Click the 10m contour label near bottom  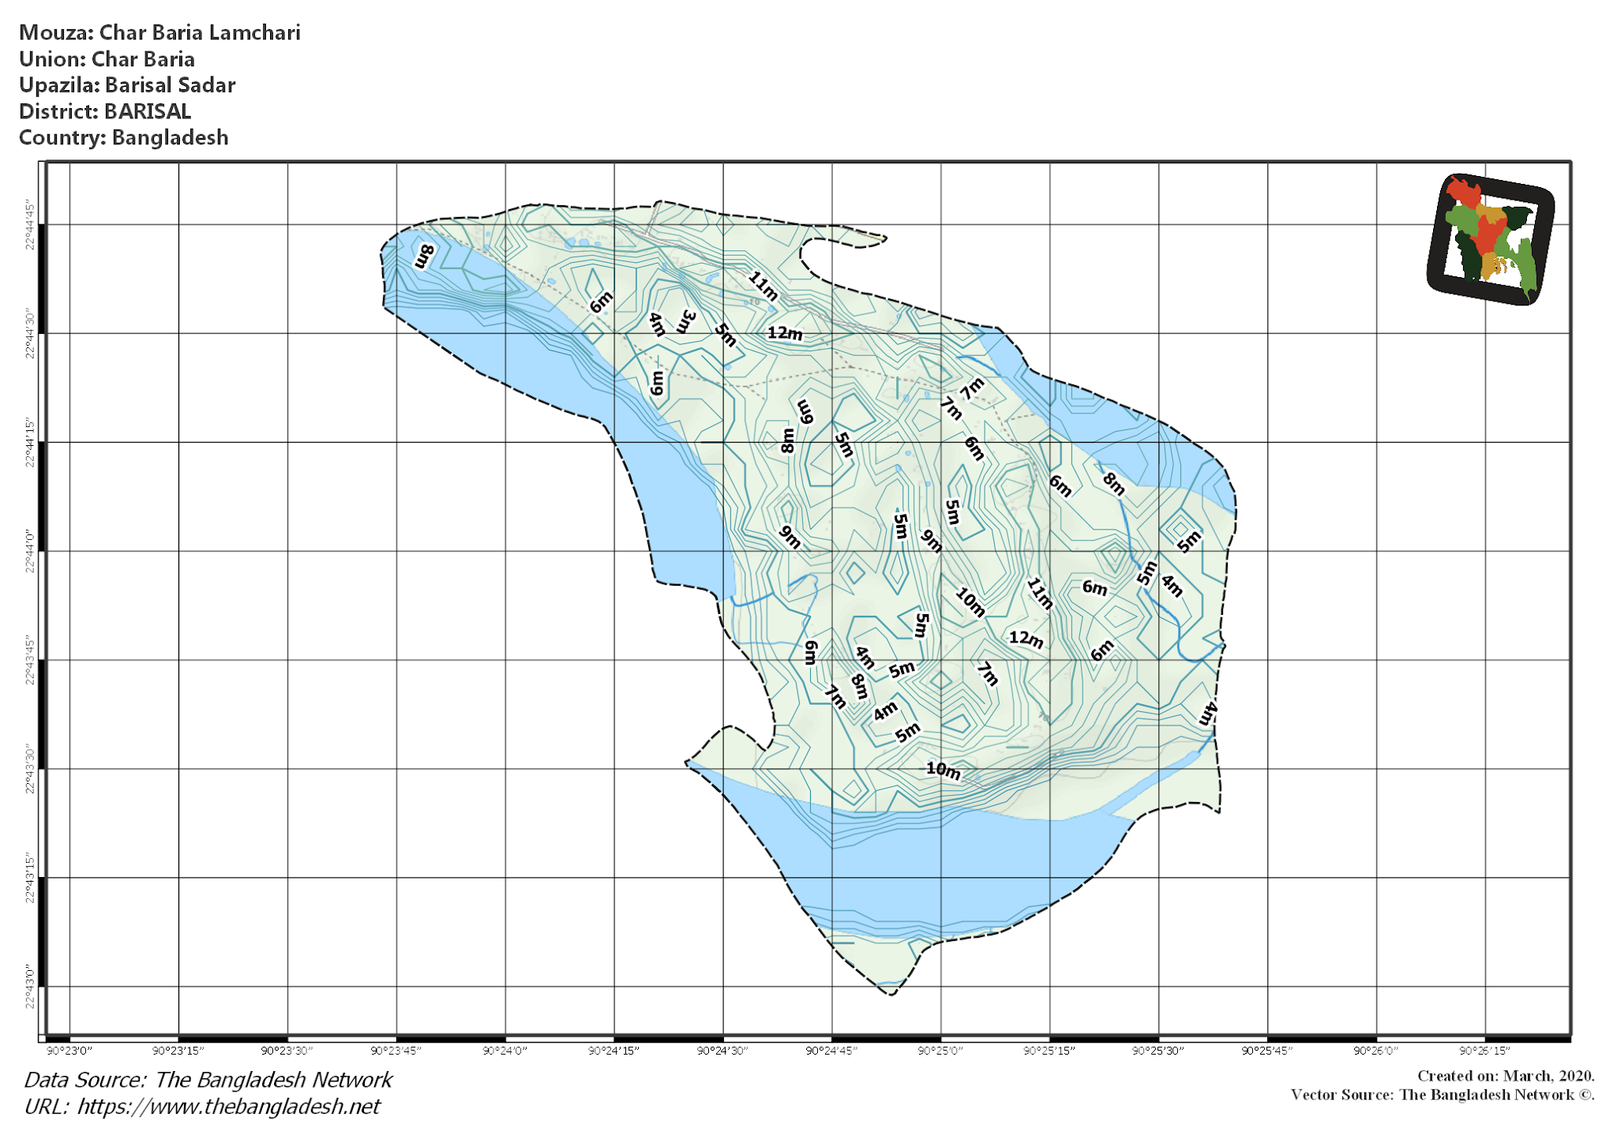click(943, 772)
